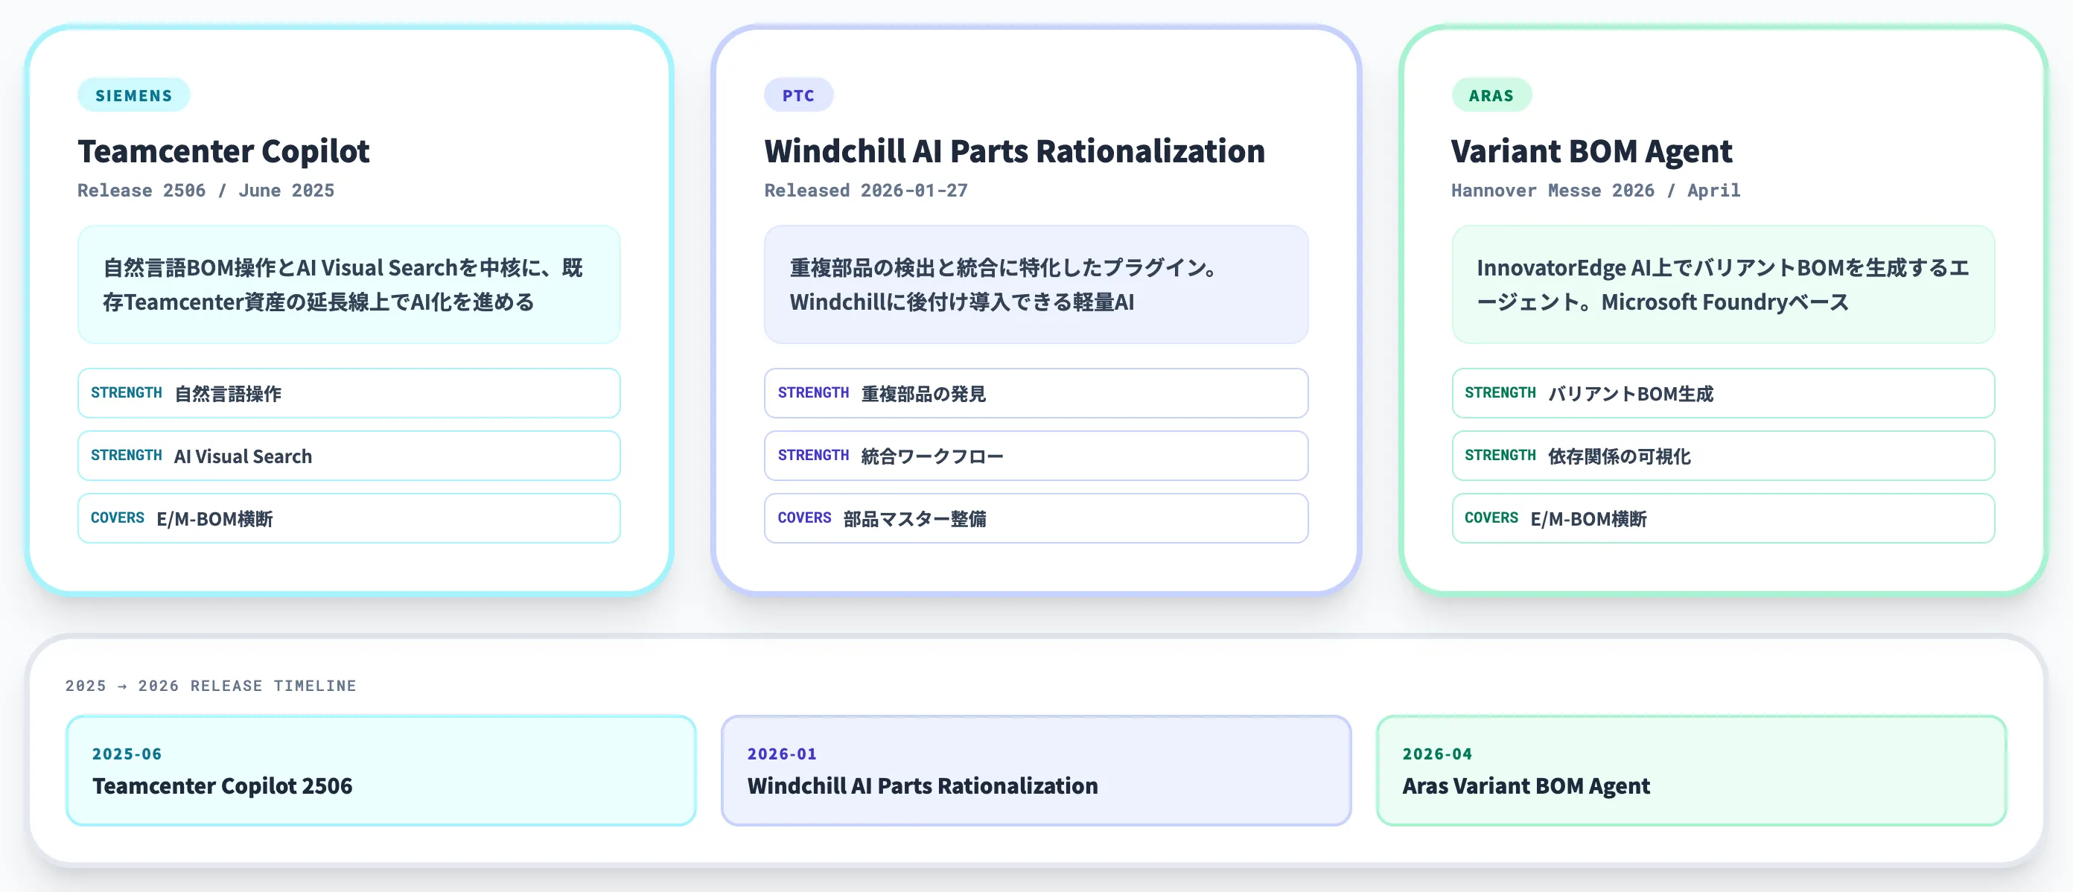The width and height of the screenshot is (2073, 892).
Task: Click the SIEMENS vendor badge
Action: [133, 95]
